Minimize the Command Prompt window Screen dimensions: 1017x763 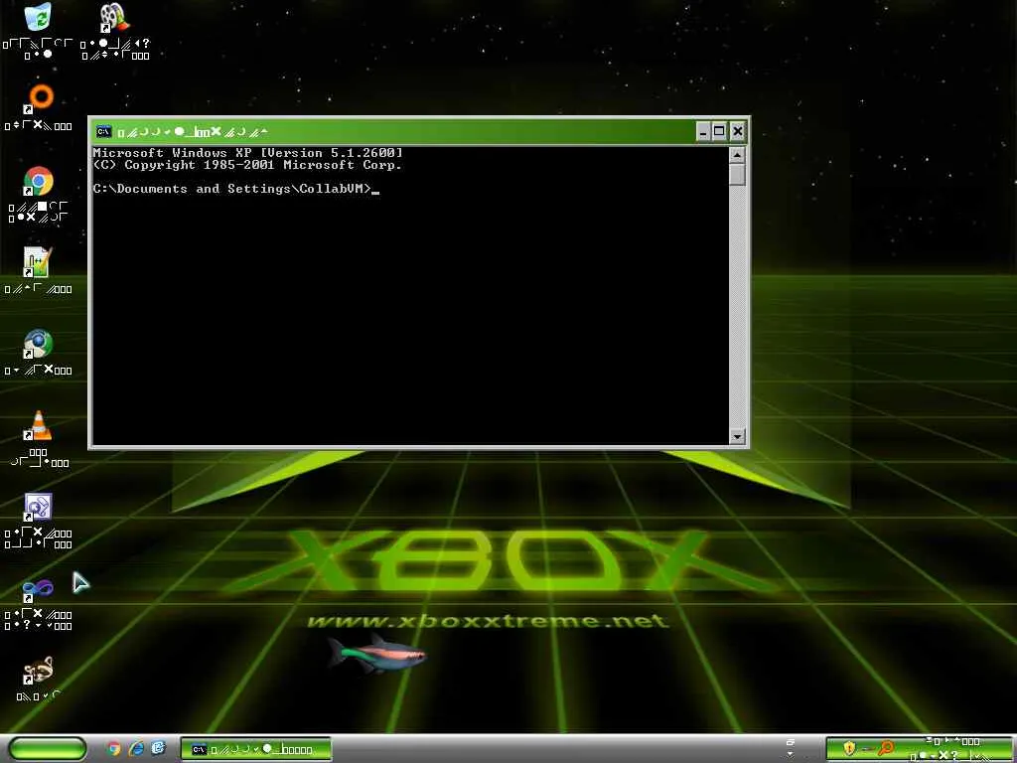point(703,132)
